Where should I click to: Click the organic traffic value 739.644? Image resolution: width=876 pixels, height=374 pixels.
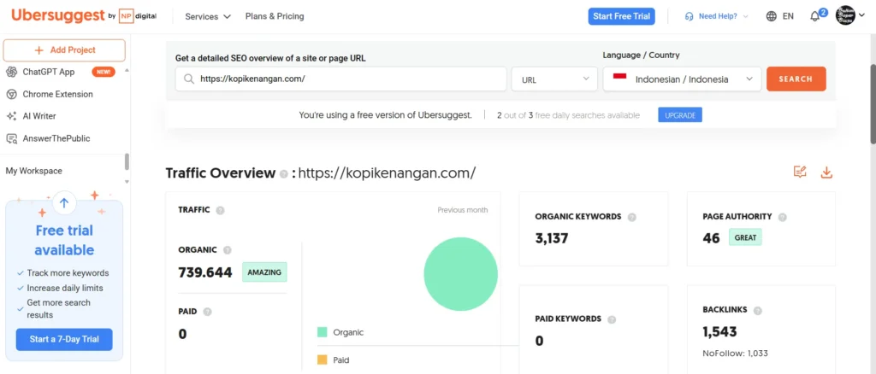(x=205, y=272)
